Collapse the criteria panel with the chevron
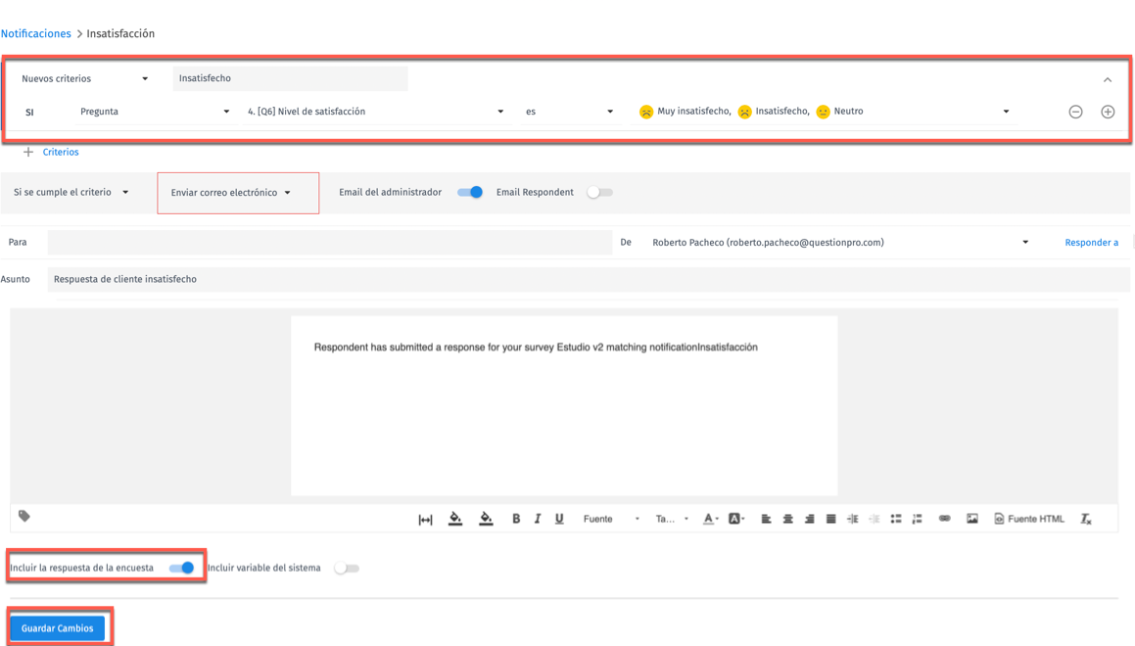 pyautogui.click(x=1108, y=79)
